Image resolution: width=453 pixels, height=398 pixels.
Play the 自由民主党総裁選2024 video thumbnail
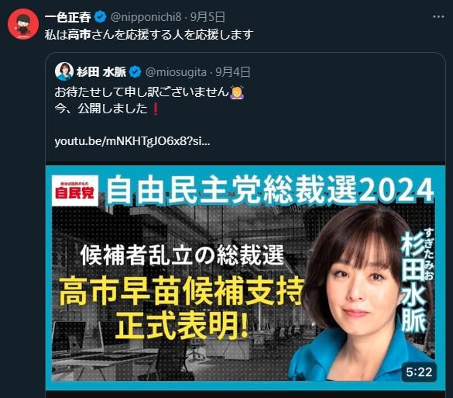[x=245, y=277]
